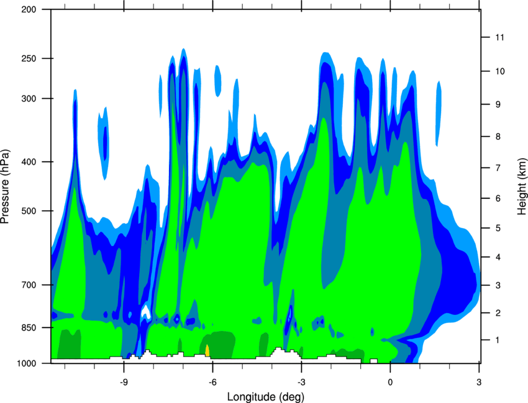Select the 700 pressure tick label

[x=29, y=285]
